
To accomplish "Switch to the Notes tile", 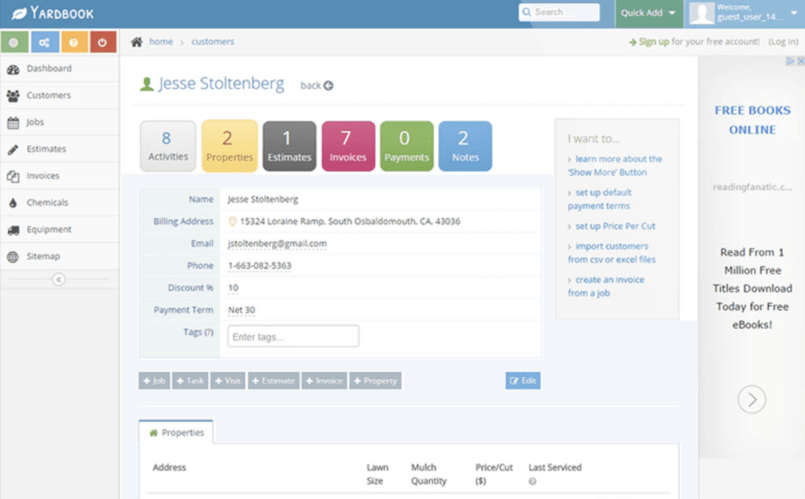I will coord(465,146).
